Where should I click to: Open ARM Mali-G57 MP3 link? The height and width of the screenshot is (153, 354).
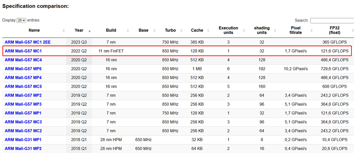23,104
